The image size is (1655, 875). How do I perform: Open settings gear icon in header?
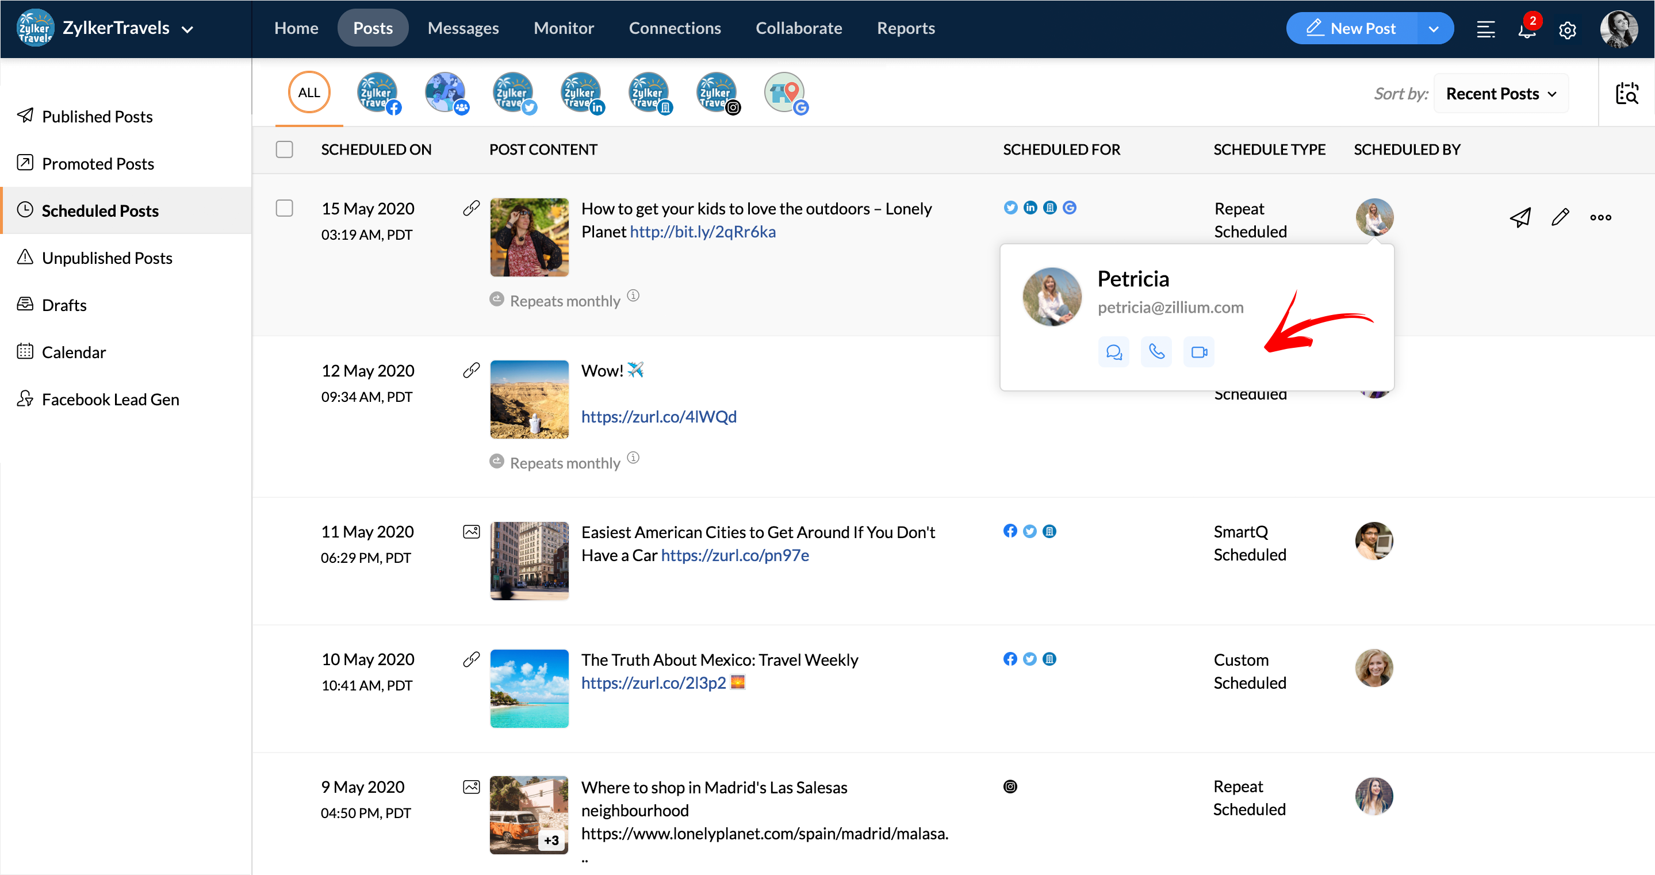coord(1568,29)
